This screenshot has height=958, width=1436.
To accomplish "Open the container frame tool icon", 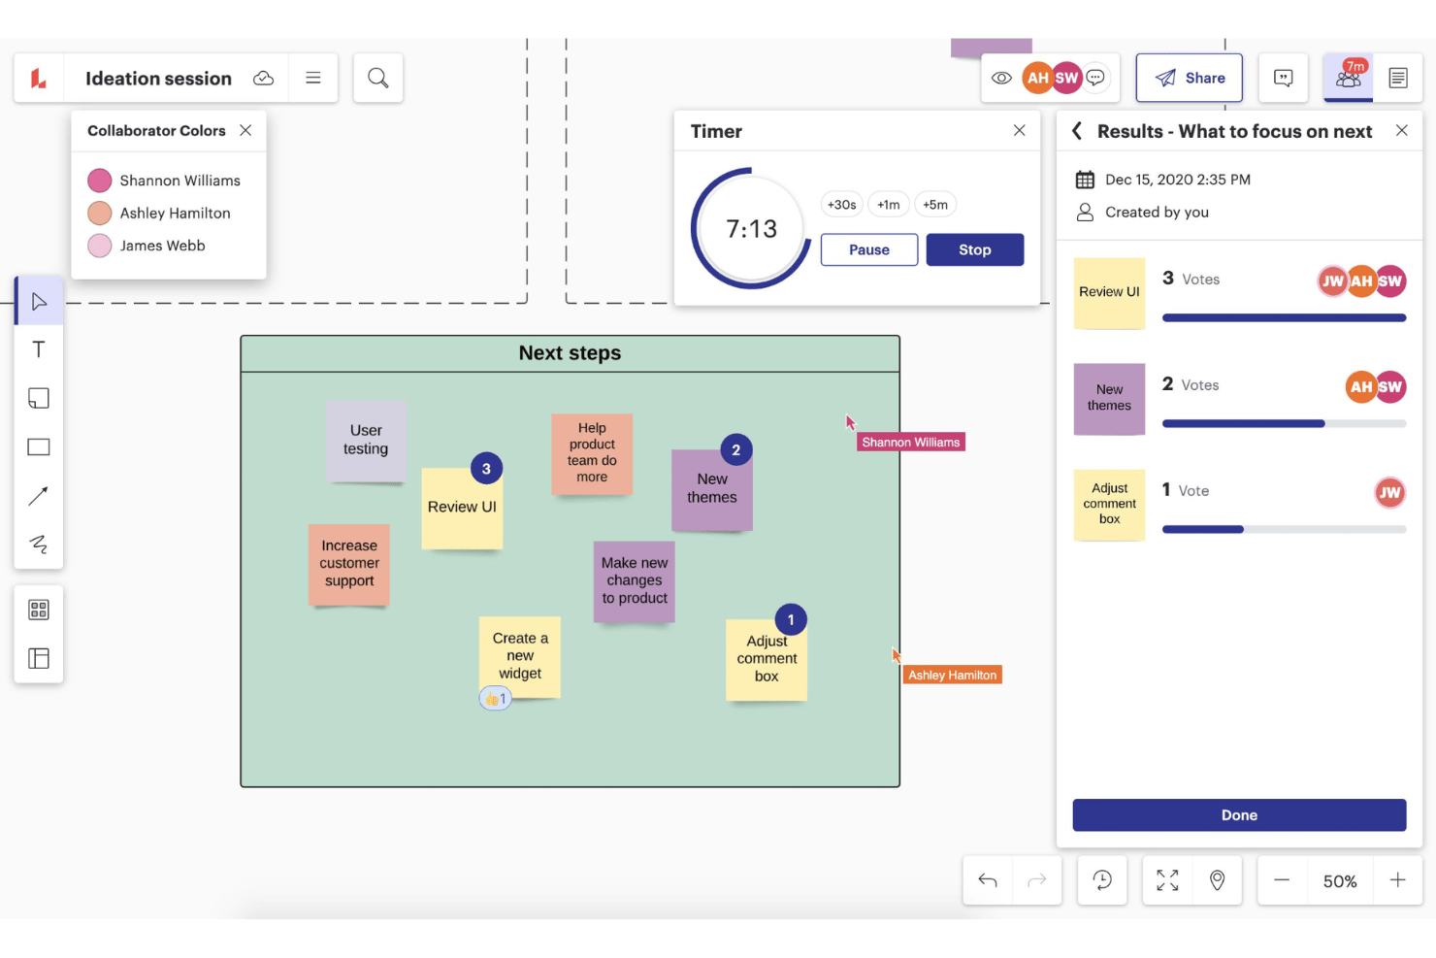I will pyautogui.click(x=39, y=658).
